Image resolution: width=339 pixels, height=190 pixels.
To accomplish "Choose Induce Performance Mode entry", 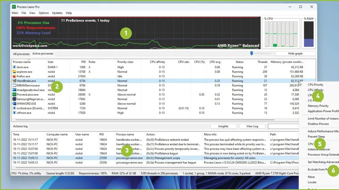I will 323,131.
